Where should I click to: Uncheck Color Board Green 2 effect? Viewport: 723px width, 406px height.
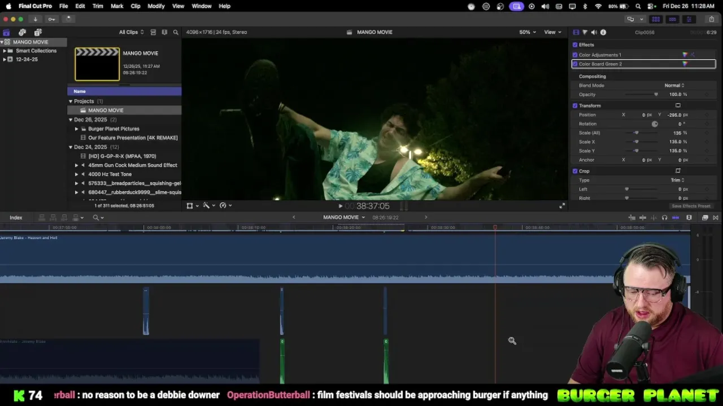pyautogui.click(x=575, y=64)
